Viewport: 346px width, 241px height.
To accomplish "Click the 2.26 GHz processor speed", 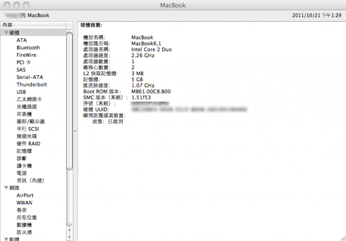I will (x=143, y=55).
